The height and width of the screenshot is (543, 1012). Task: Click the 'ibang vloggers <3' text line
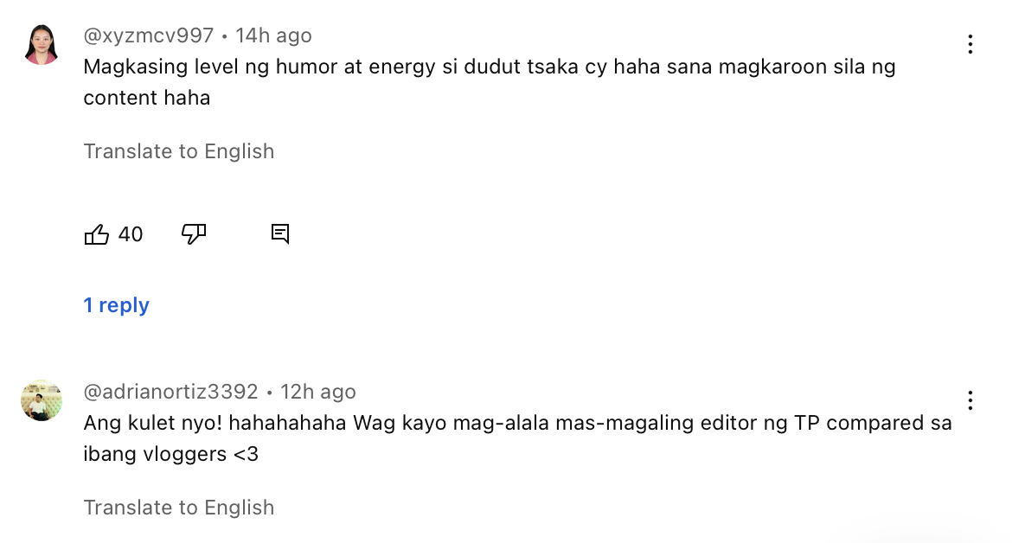tap(171, 454)
